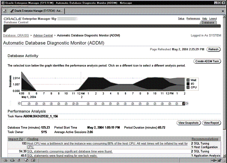The image size is (227, 163).
Task: Click the View Snapshots button
Action: [188, 123]
